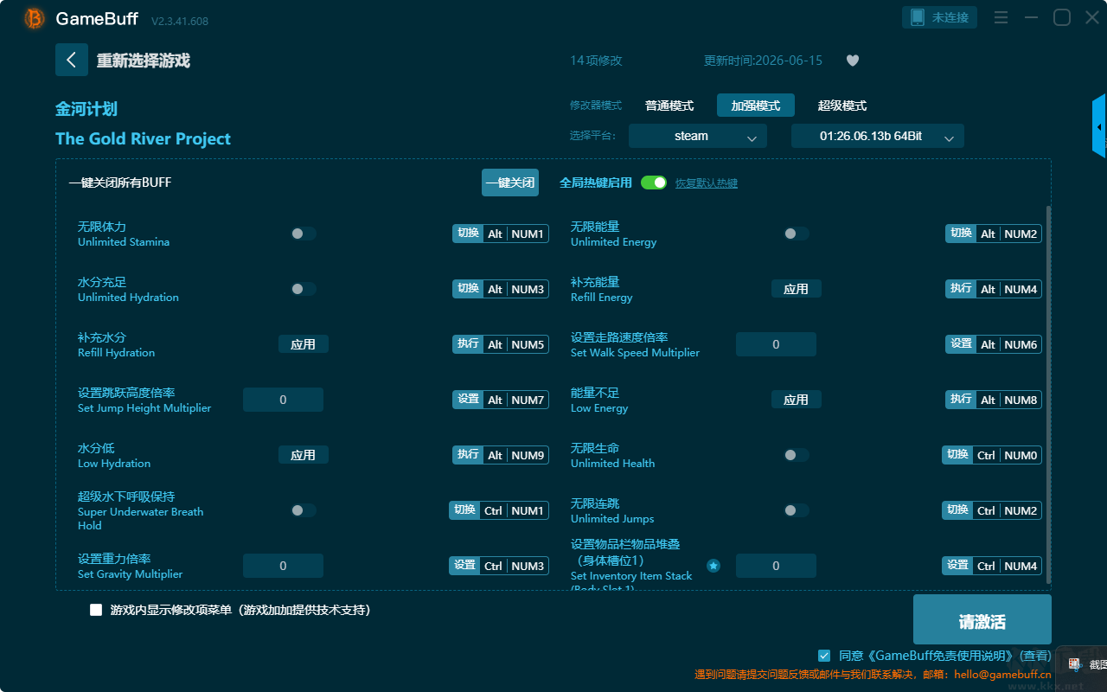Enable Unlimited Health switch
This screenshot has width=1107, height=692.
(x=797, y=455)
